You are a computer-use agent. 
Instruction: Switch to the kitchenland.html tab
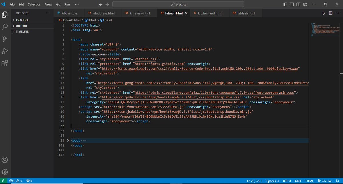210,13
